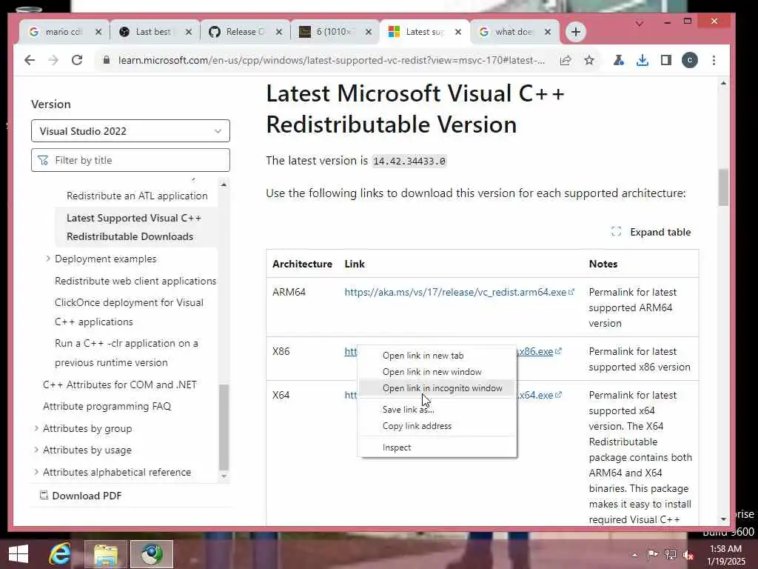
Task: Click the muted volume tray icon
Action: 688,555
